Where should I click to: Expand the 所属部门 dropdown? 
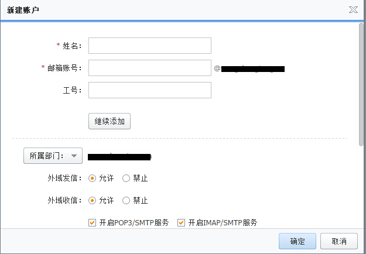[53, 156]
